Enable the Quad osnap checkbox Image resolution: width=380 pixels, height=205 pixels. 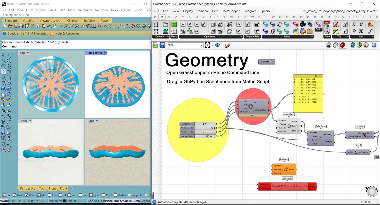pyautogui.click(x=91, y=195)
